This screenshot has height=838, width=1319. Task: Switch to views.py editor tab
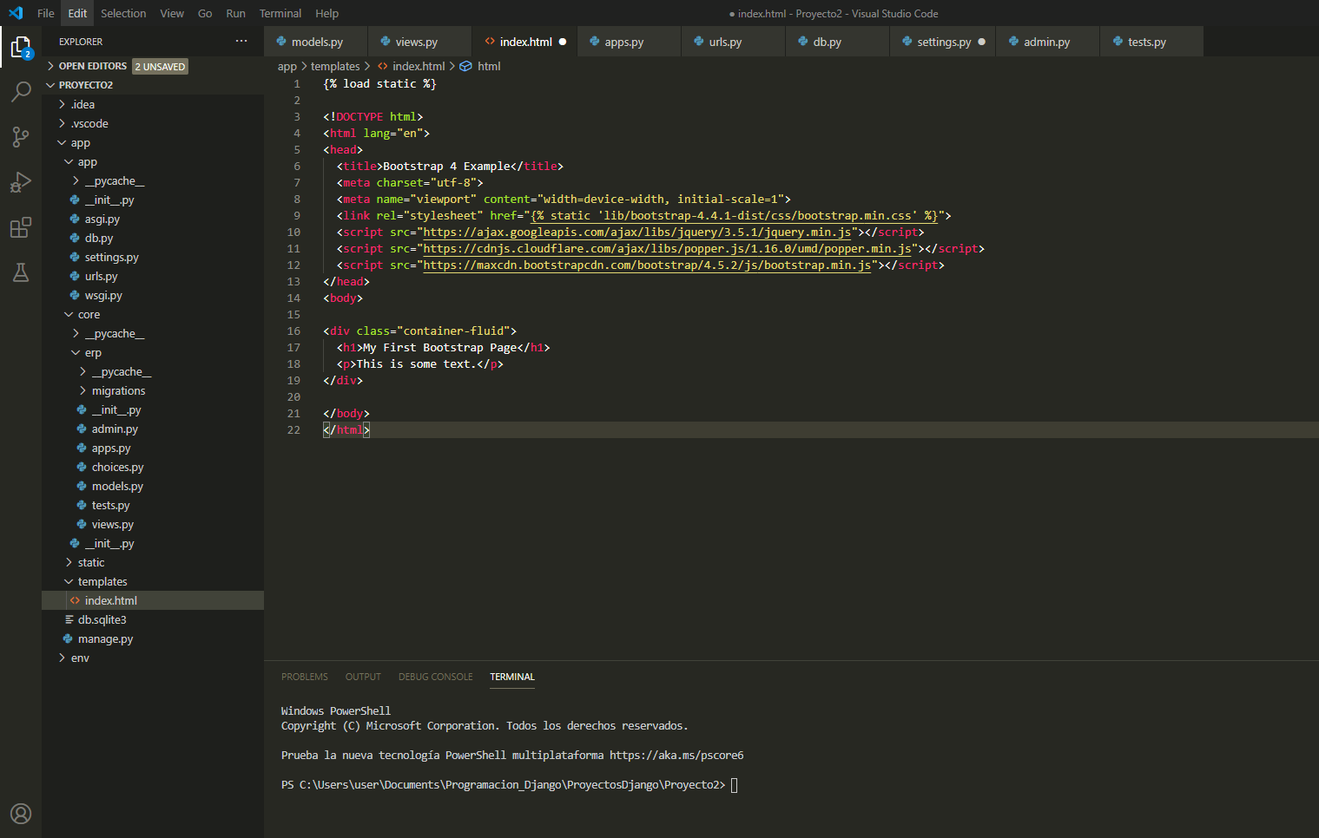420,42
